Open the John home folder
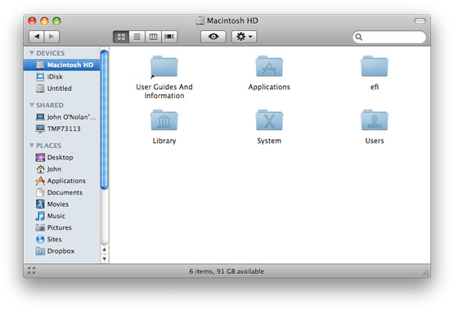454x310 pixels. [61, 168]
